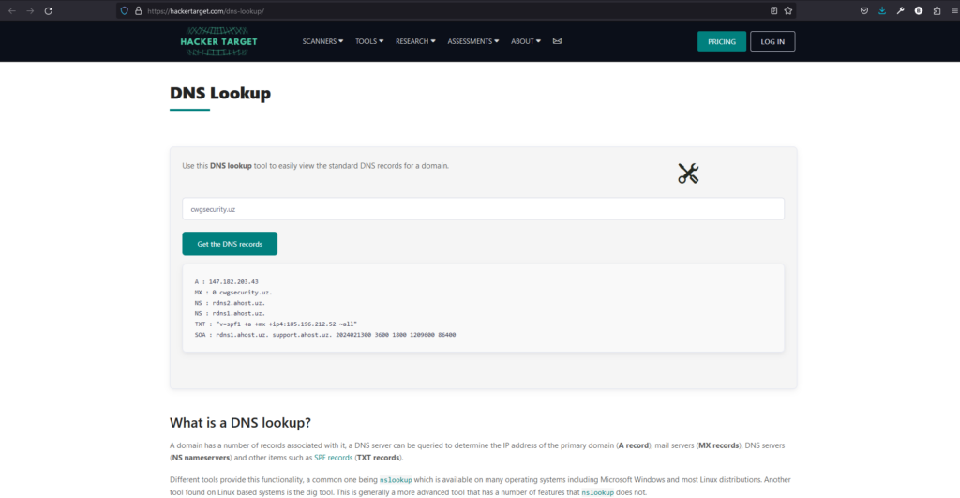Expand the TOOLS dropdown menu
This screenshot has width=960, height=498.
369,41
